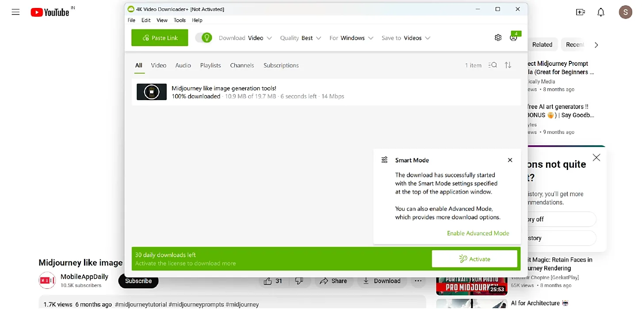
Task: Close the YouTube history suggestion card
Action: click(x=596, y=158)
